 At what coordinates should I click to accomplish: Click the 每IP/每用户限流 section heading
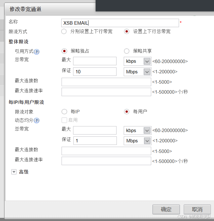(26, 102)
